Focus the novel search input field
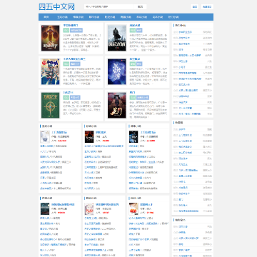This screenshot has height=257, width=257. [x=109, y=6]
